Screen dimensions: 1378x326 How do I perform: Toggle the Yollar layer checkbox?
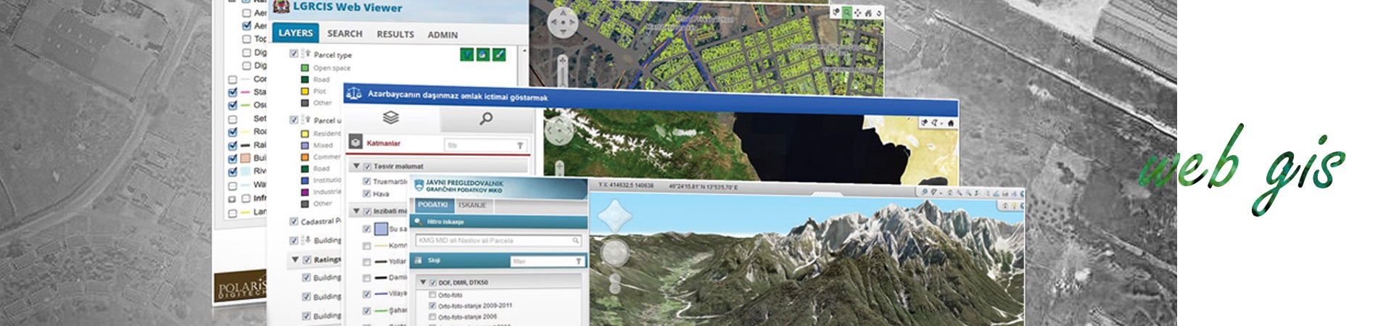coord(367,262)
